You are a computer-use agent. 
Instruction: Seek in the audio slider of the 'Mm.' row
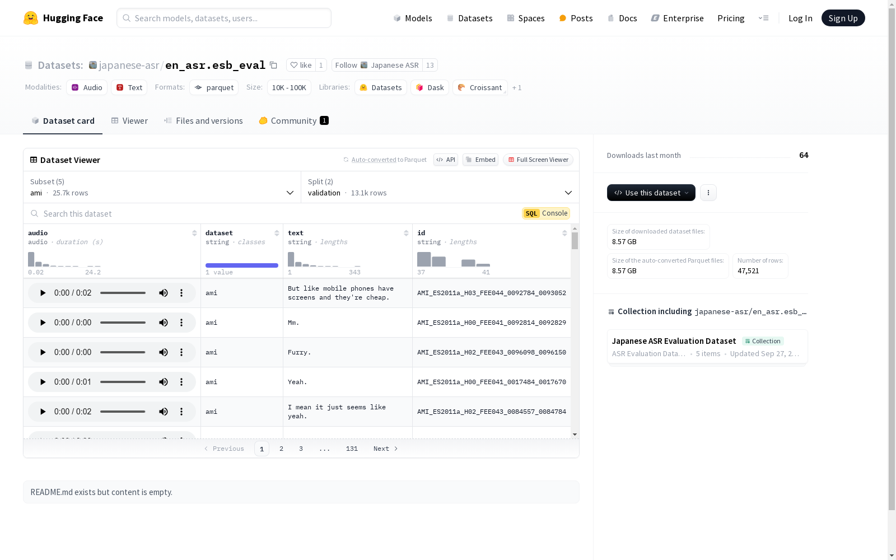click(123, 323)
